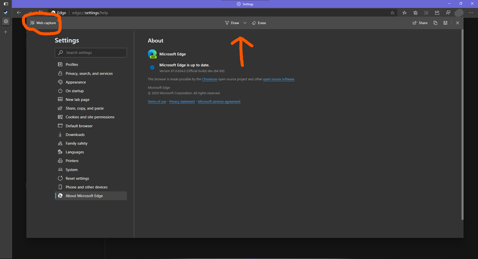Select the Erase tool
The height and width of the screenshot is (259, 478).
[259, 23]
